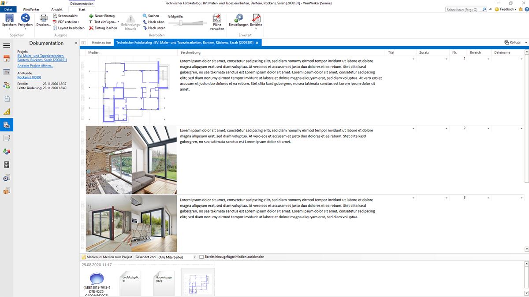Image resolution: width=529 pixels, height=297 pixels.
Task: Switch to the Heute zu tun tab
Action: (101, 43)
